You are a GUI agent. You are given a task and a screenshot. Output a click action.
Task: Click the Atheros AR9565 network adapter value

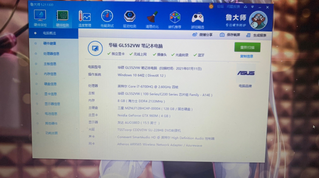[x=159, y=145]
